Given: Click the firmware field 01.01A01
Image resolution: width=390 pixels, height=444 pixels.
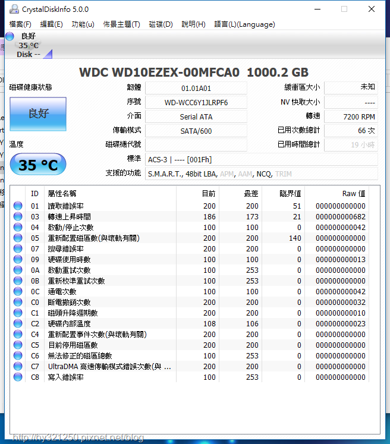Looking at the screenshot, I should click(x=196, y=89).
